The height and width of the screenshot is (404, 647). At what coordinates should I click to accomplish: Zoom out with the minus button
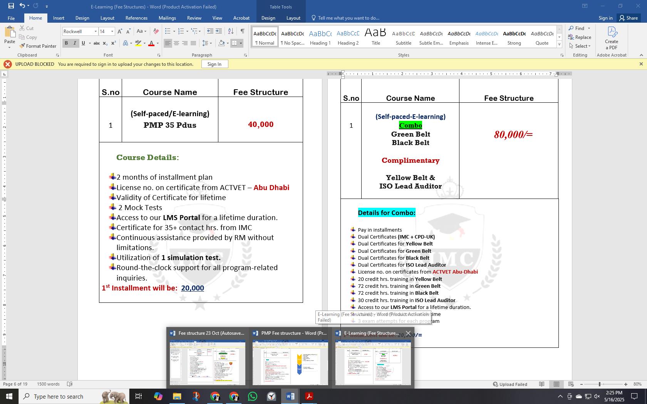pos(582,384)
